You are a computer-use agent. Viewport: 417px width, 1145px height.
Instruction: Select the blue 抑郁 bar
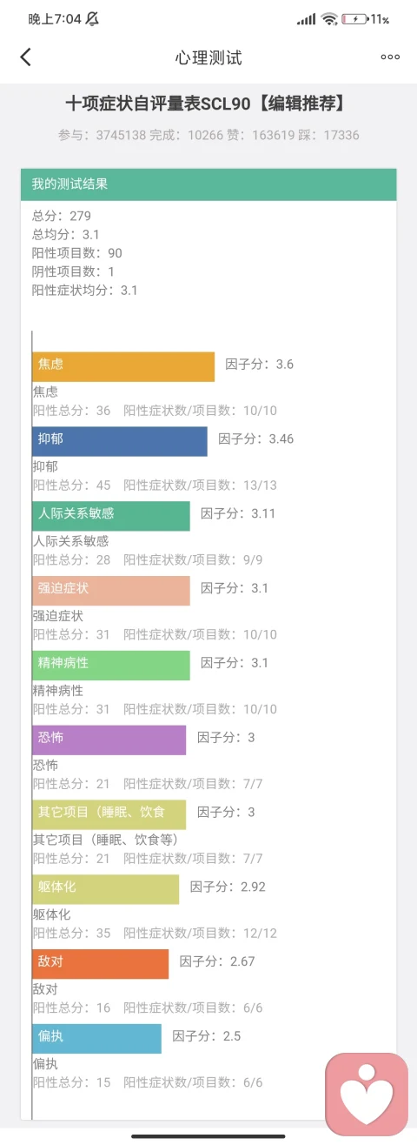120,441
